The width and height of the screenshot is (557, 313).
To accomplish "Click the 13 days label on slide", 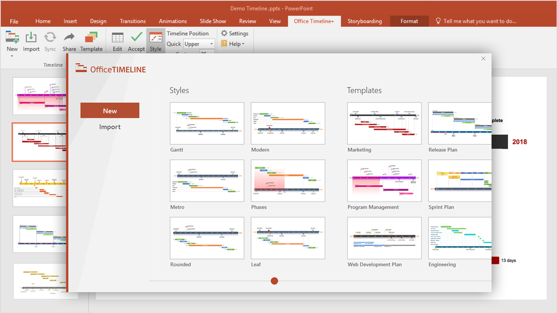I will pyautogui.click(x=508, y=261).
